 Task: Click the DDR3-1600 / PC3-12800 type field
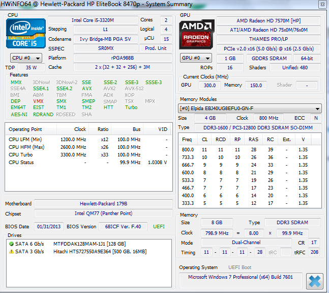tap(258, 127)
